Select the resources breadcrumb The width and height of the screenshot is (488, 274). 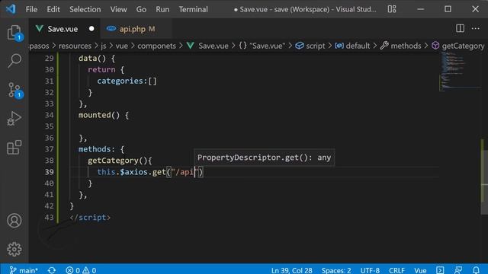[75, 46]
